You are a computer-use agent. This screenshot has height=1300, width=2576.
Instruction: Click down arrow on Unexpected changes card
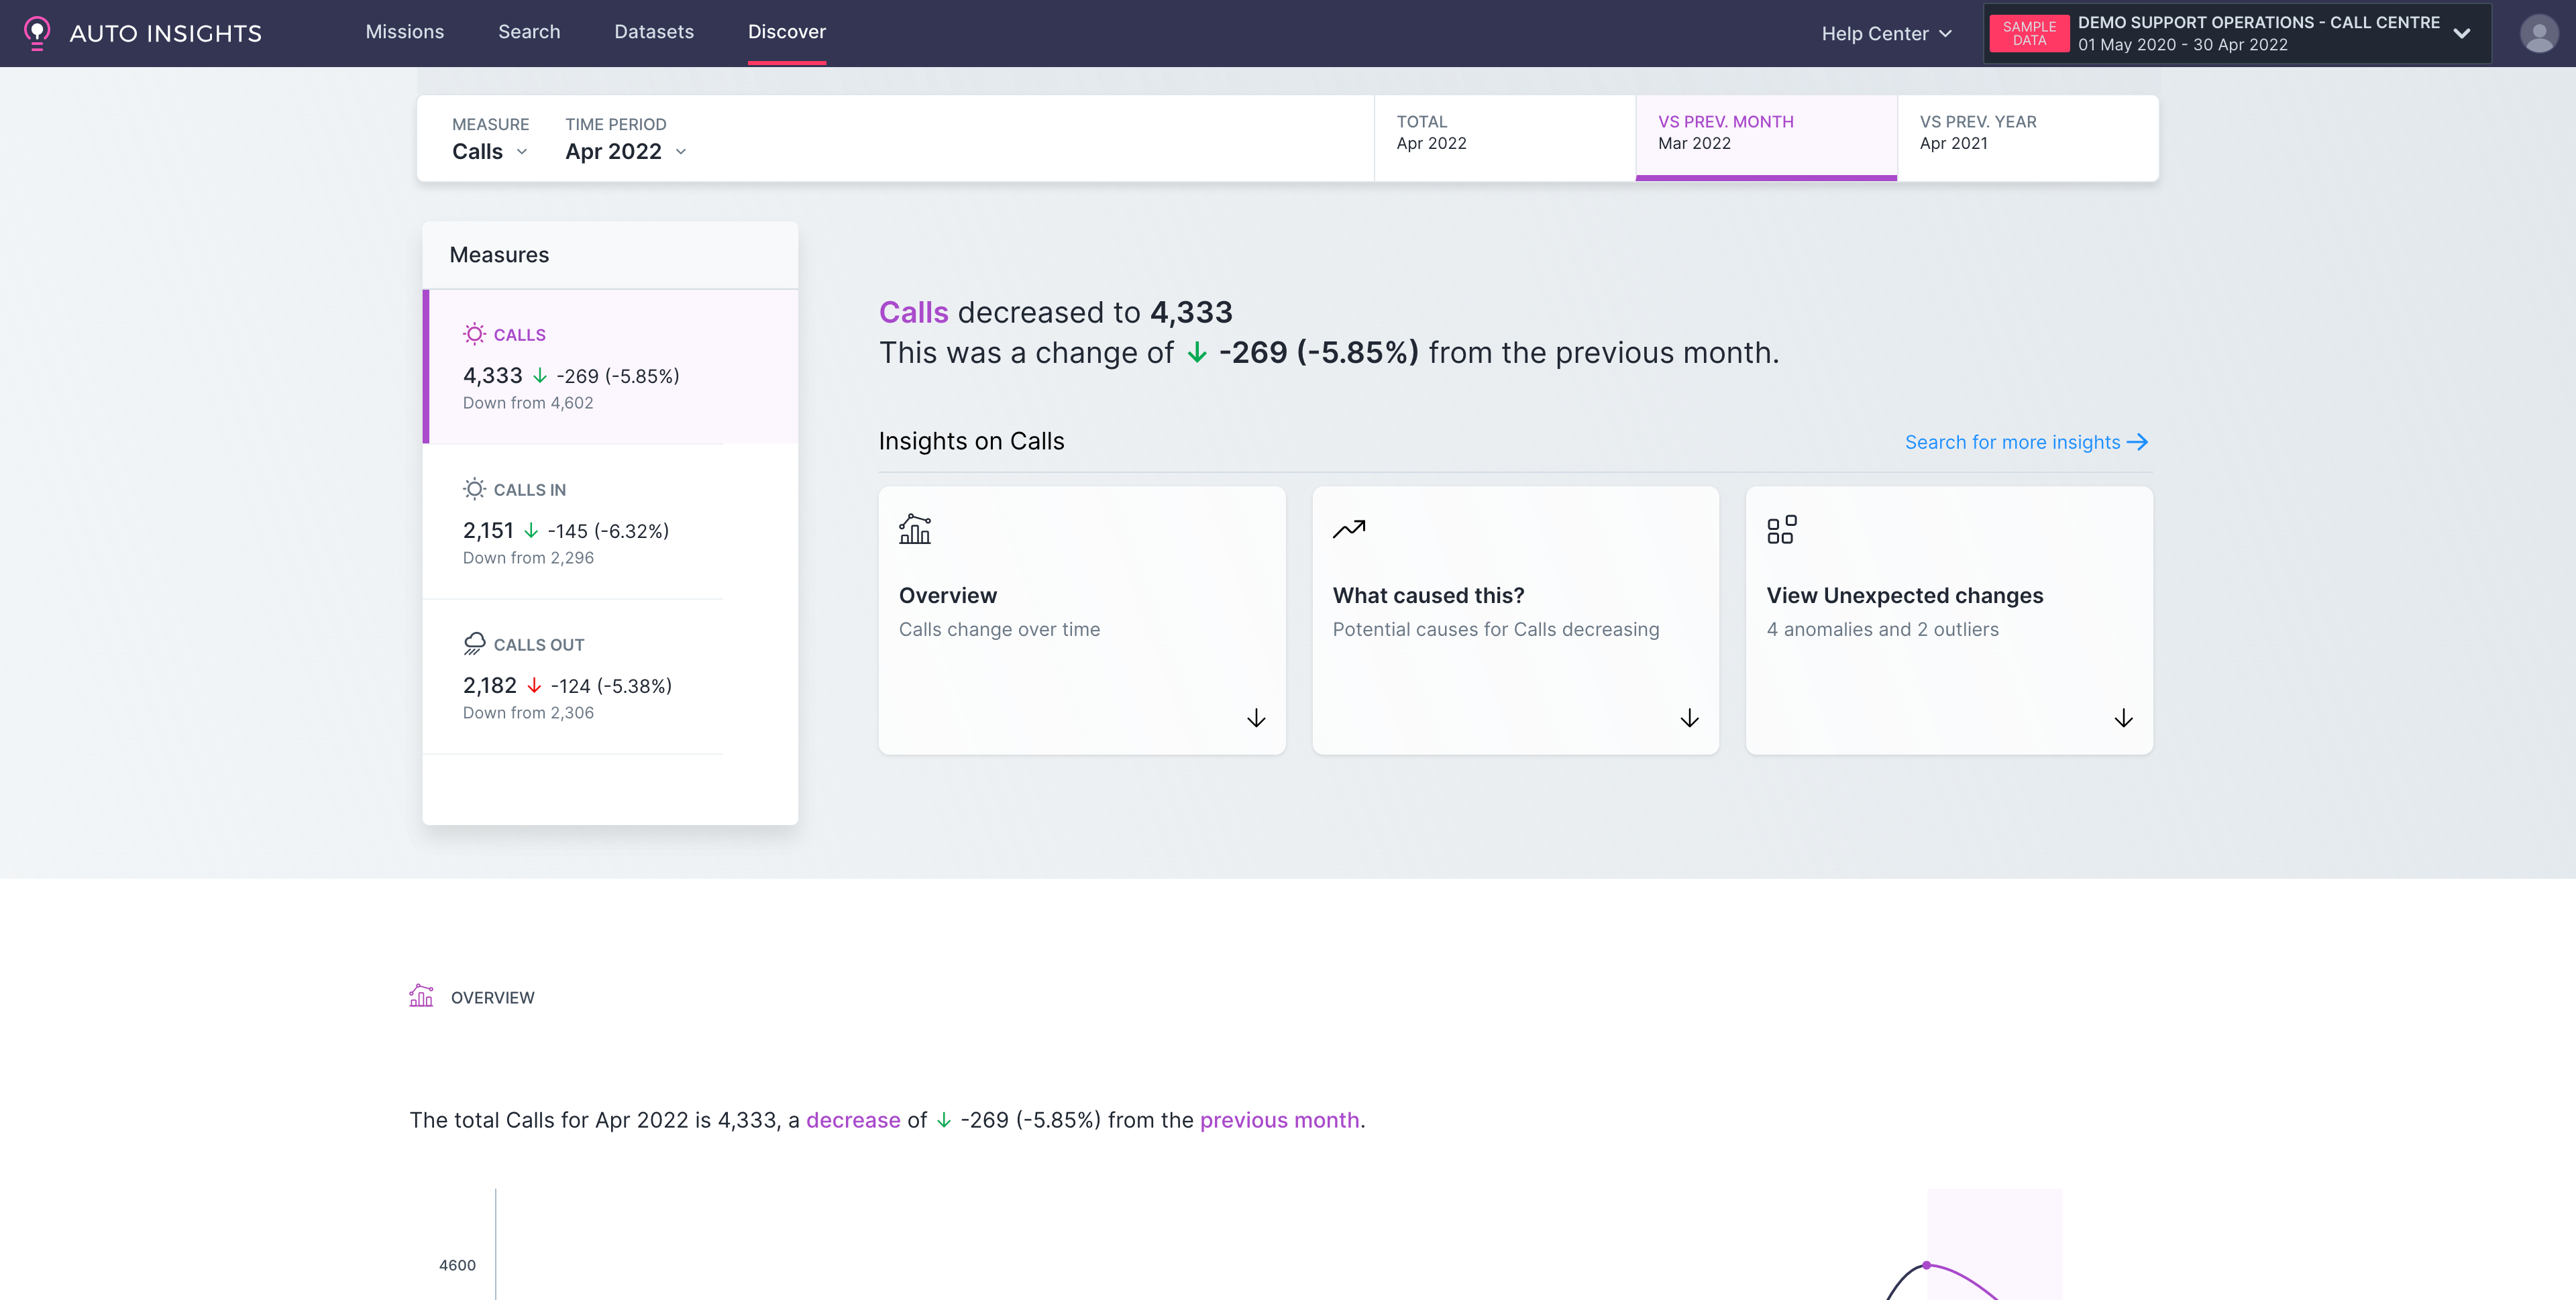[x=2123, y=718]
